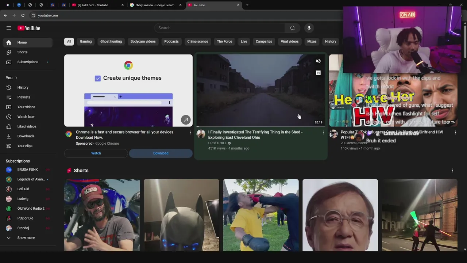Open the Batman mask Short
This screenshot has width=467, height=263.
181,215
